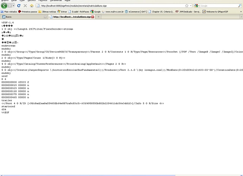Bookmark this page with the star icon
The image size is (243, 176).
[x=187, y=6]
